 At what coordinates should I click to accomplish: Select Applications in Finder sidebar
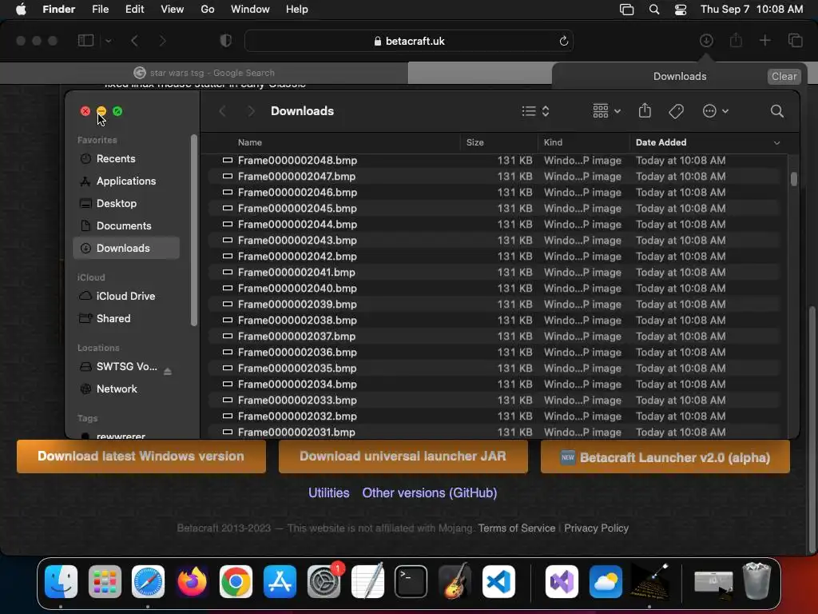126,181
